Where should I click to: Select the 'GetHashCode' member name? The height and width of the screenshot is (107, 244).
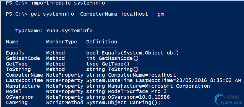point(23,58)
